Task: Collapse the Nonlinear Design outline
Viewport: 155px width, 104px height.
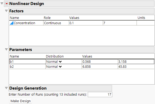Action: pos(2,4)
